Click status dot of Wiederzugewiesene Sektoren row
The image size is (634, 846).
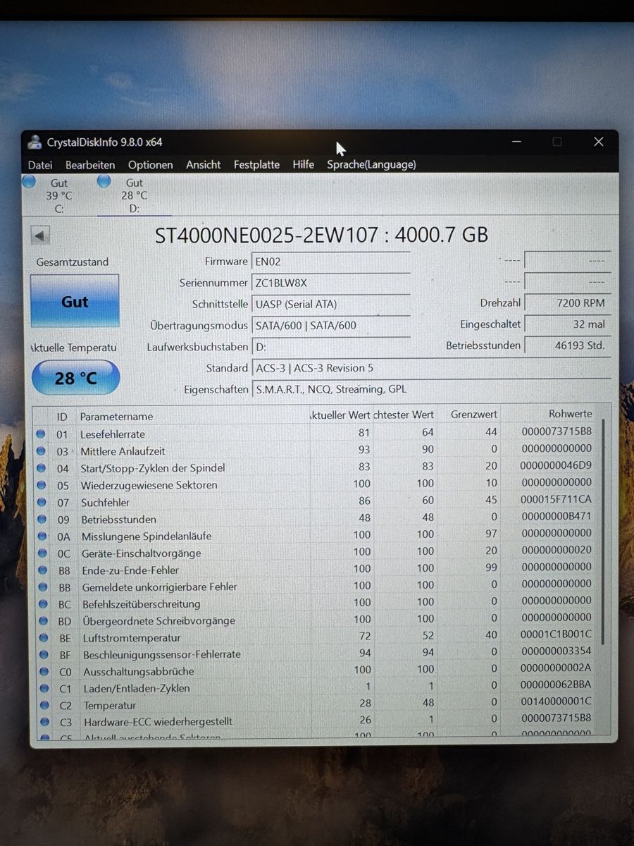click(41, 485)
